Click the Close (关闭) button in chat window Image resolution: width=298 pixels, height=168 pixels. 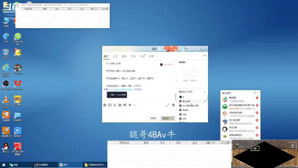pyautogui.click(x=153, y=118)
